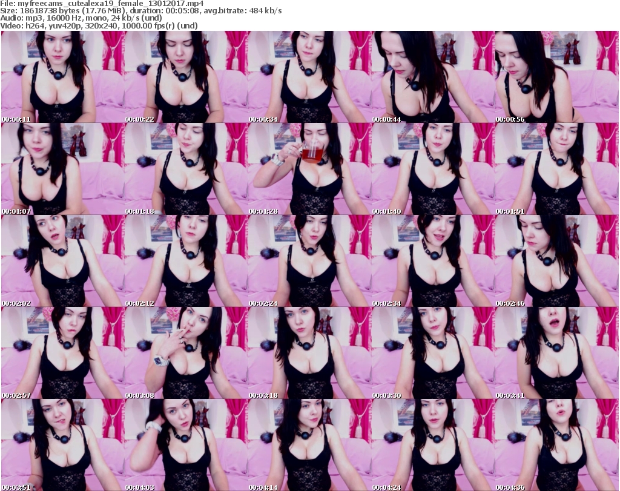Click the thumbnail at 00:03:51
620x491 pixels.
pyautogui.click(x=62, y=445)
